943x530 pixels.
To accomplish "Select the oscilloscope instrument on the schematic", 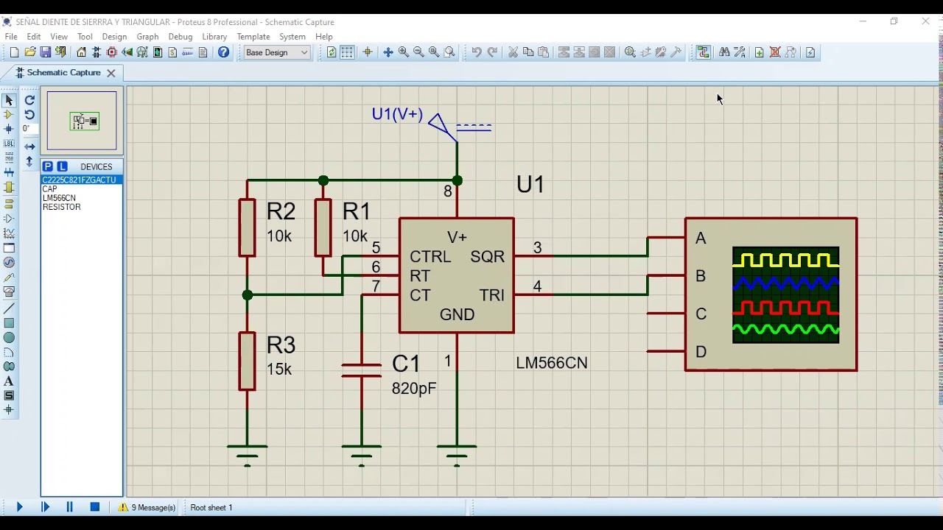I will point(771,294).
